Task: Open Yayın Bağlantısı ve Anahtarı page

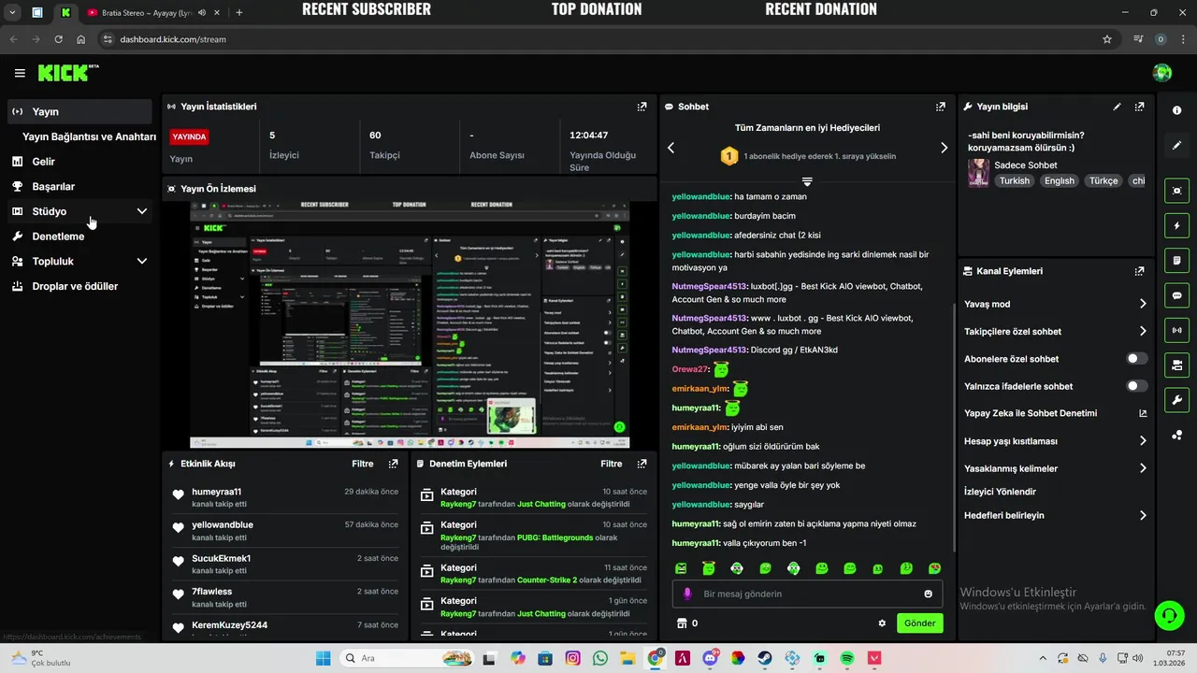Action: tap(89, 136)
